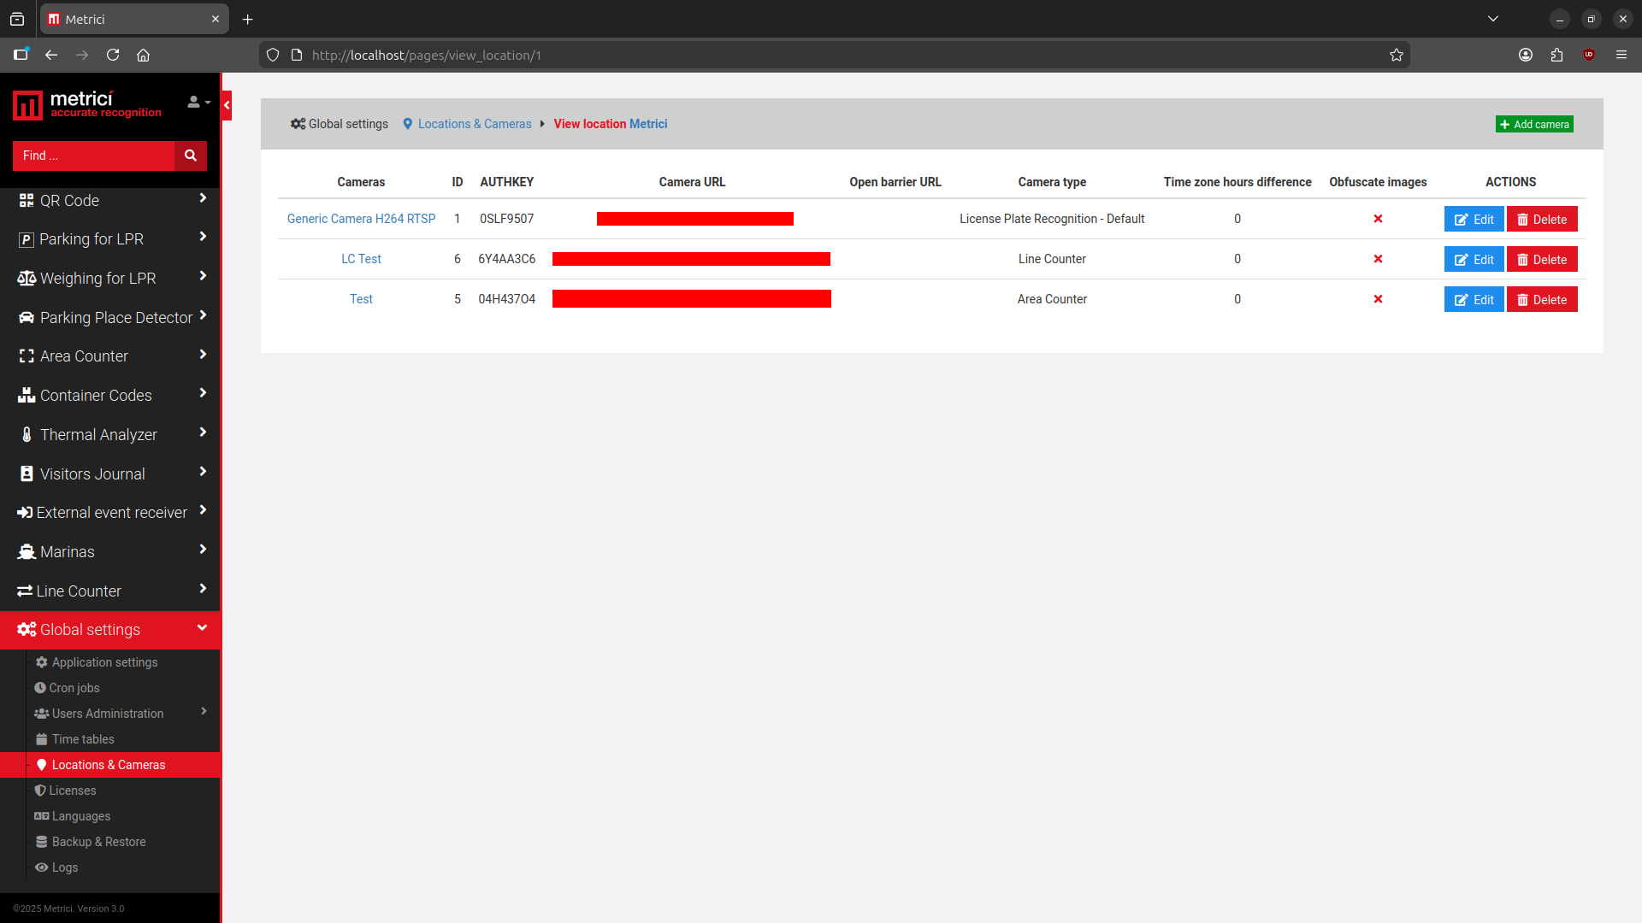The image size is (1642, 923).
Task: Click the Global settings gears icon in sidebar
Action: coord(27,630)
